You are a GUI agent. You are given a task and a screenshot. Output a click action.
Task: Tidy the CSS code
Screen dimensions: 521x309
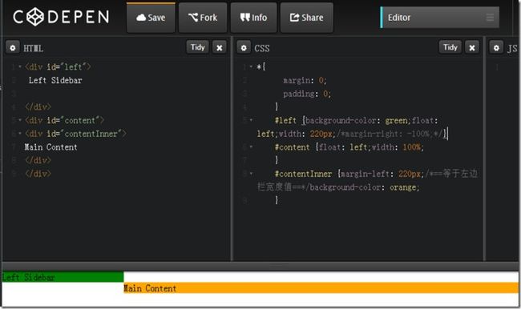point(450,47)
